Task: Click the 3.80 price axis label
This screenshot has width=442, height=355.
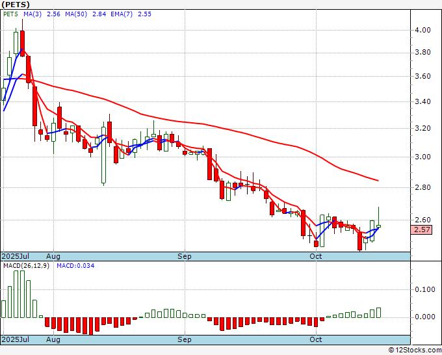Action: 422,52
